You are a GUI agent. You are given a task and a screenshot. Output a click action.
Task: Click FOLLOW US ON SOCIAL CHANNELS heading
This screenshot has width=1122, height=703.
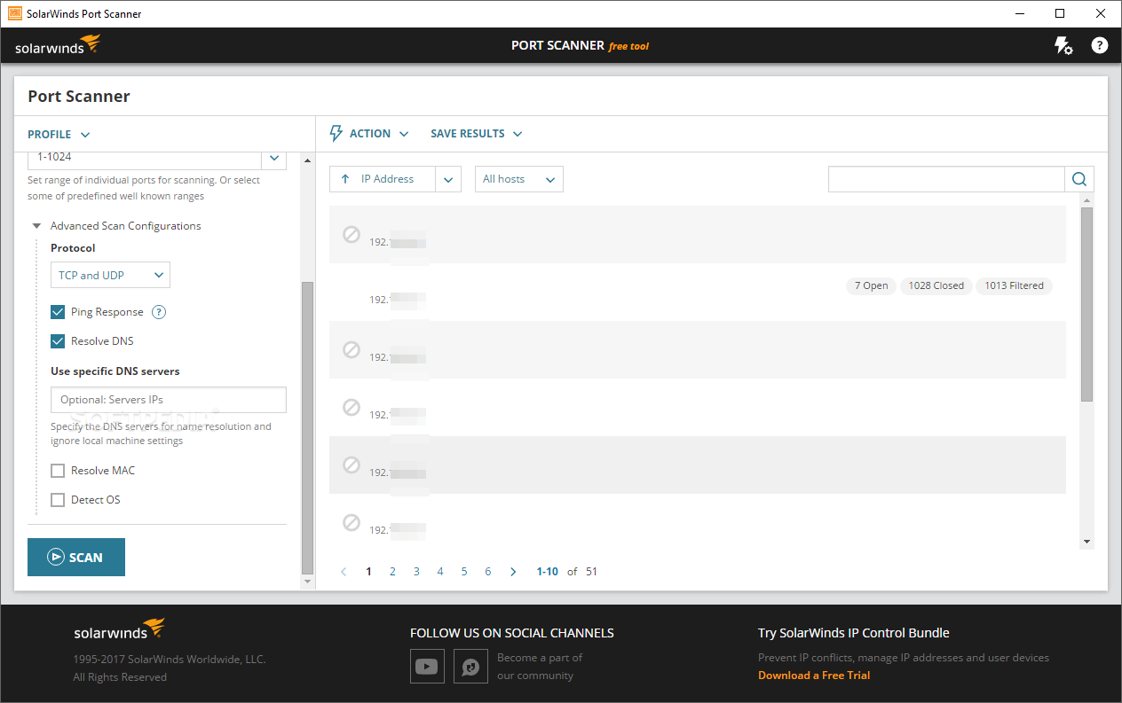pyautogui.click(x=512, y=633)
